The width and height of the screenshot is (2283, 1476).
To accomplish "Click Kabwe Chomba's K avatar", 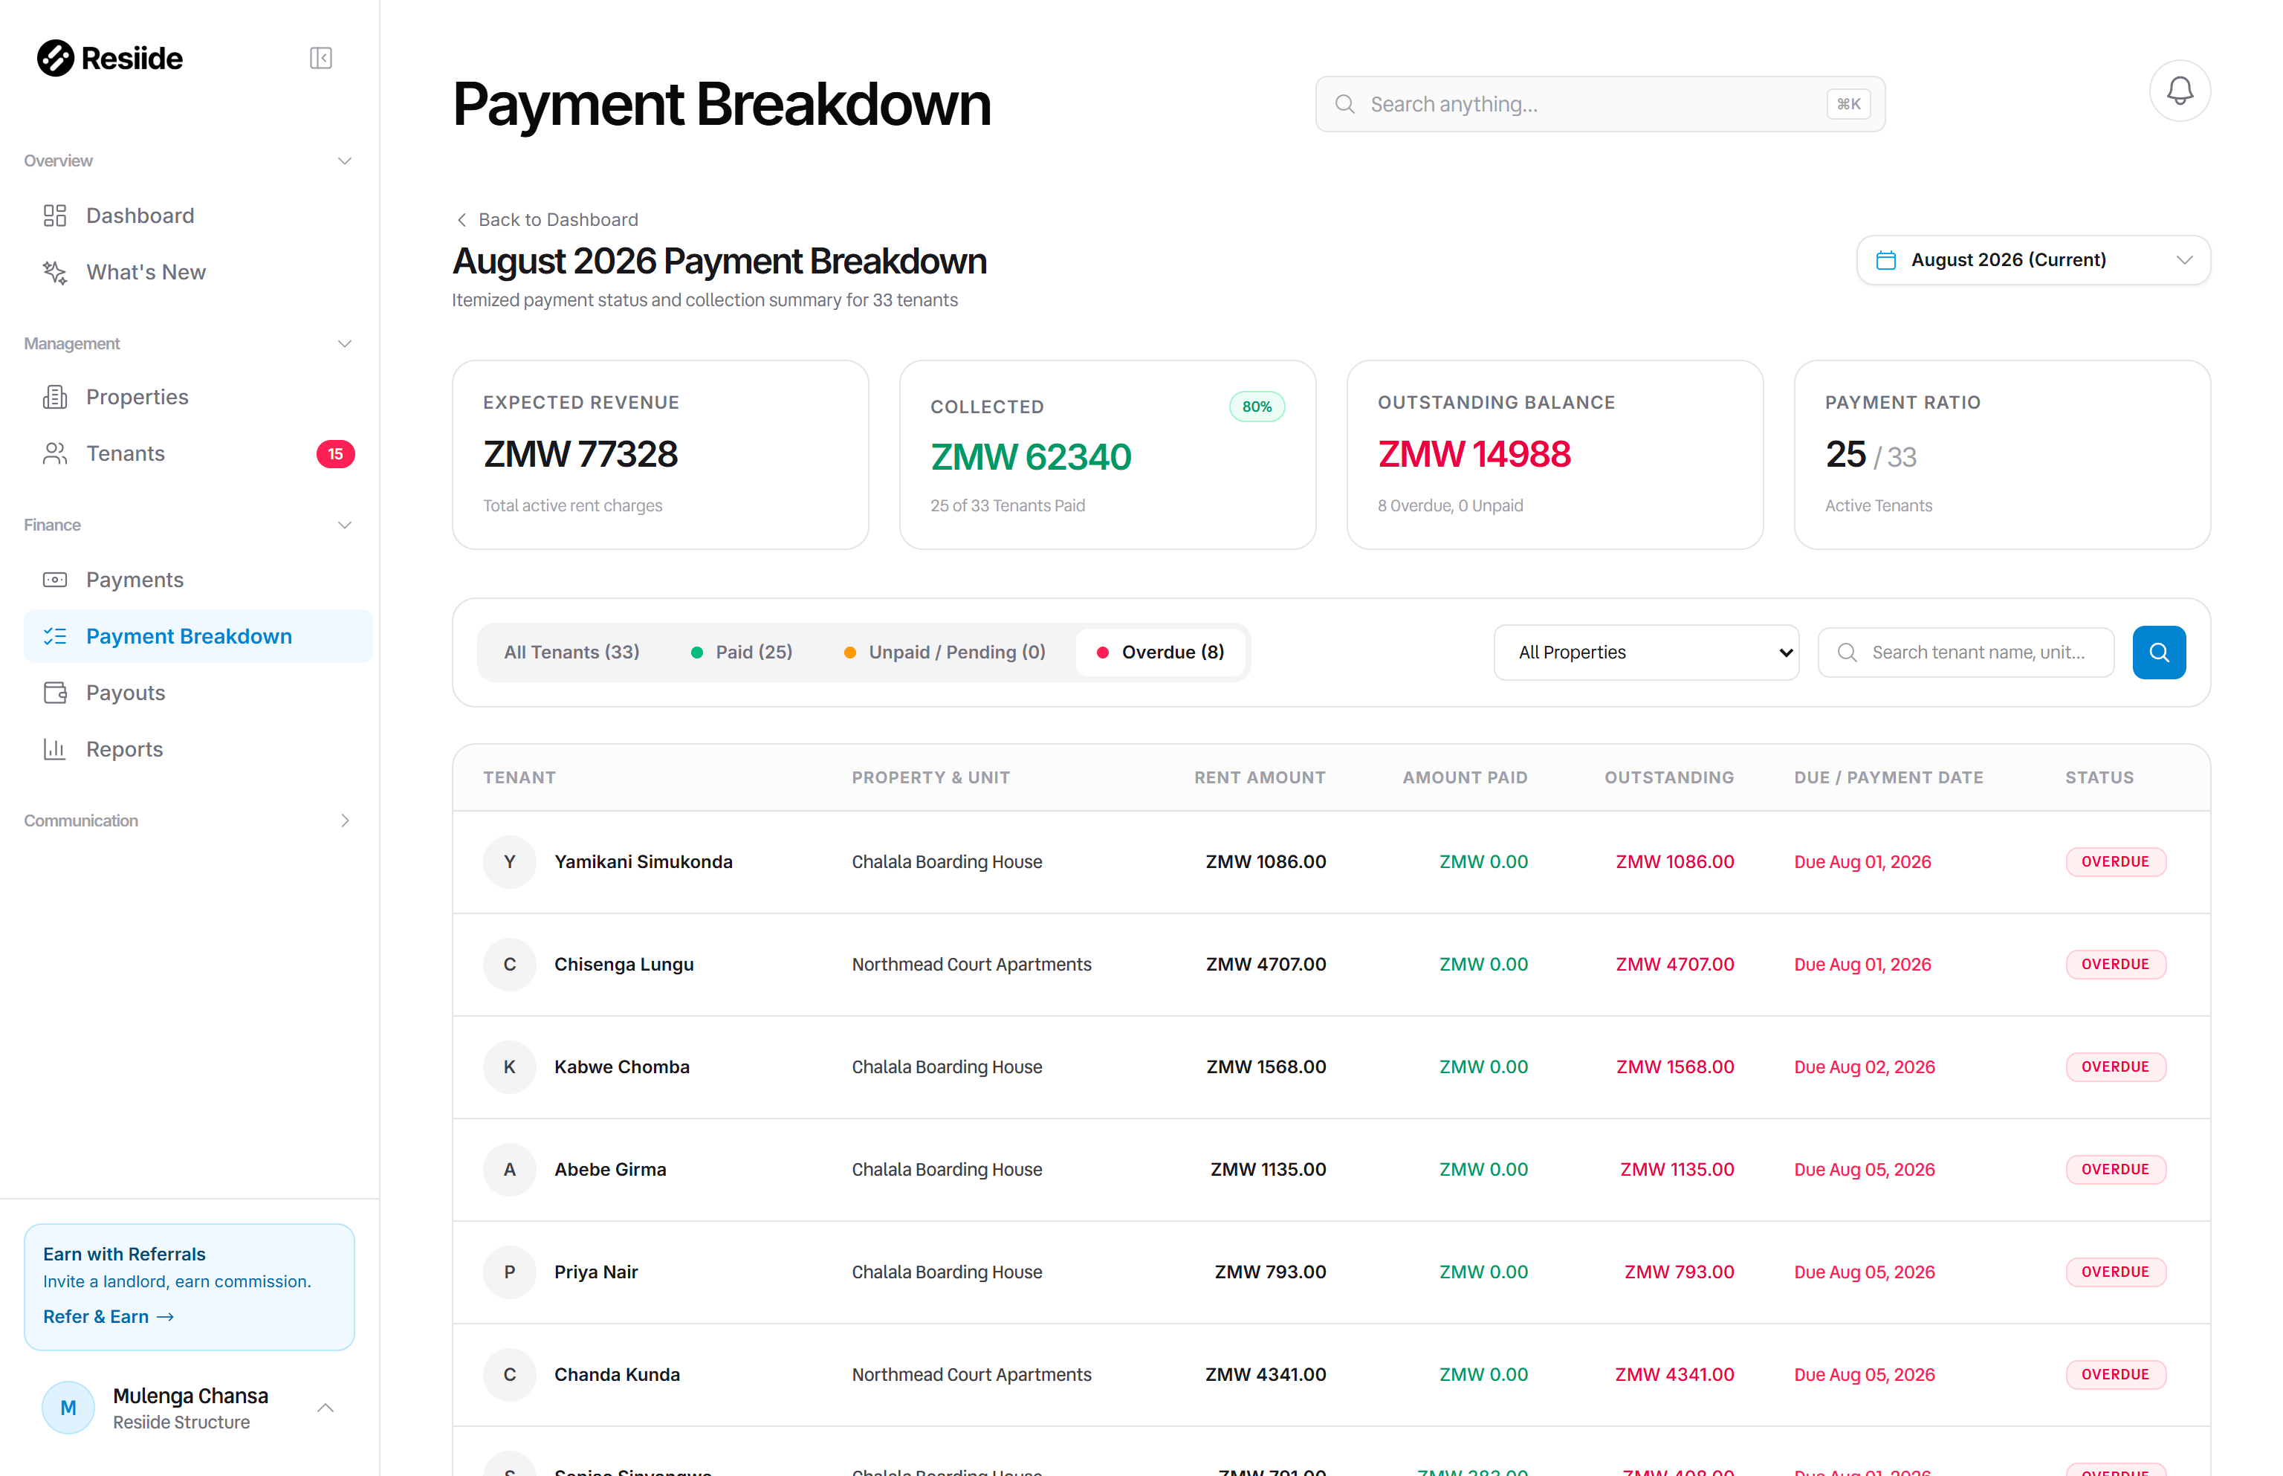I will (509, 1066).
